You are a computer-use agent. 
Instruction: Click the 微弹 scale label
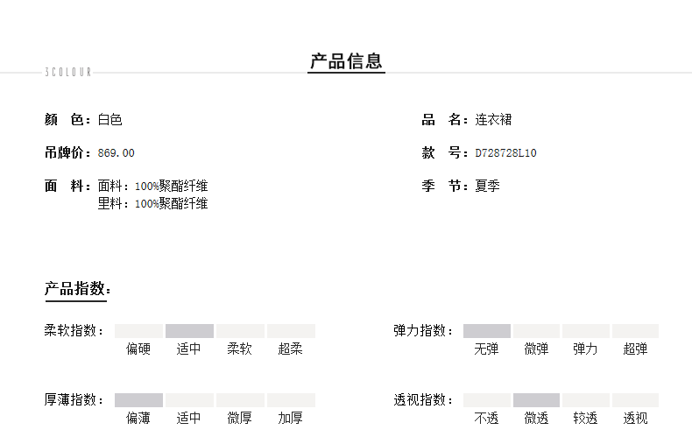tap(536, 349)
